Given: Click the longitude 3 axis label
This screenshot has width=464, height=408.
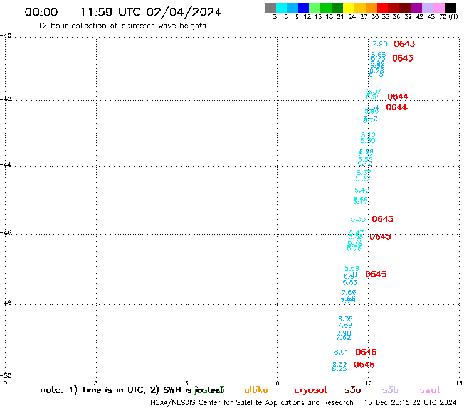Looking at the screenshot, I should [96, 383].
